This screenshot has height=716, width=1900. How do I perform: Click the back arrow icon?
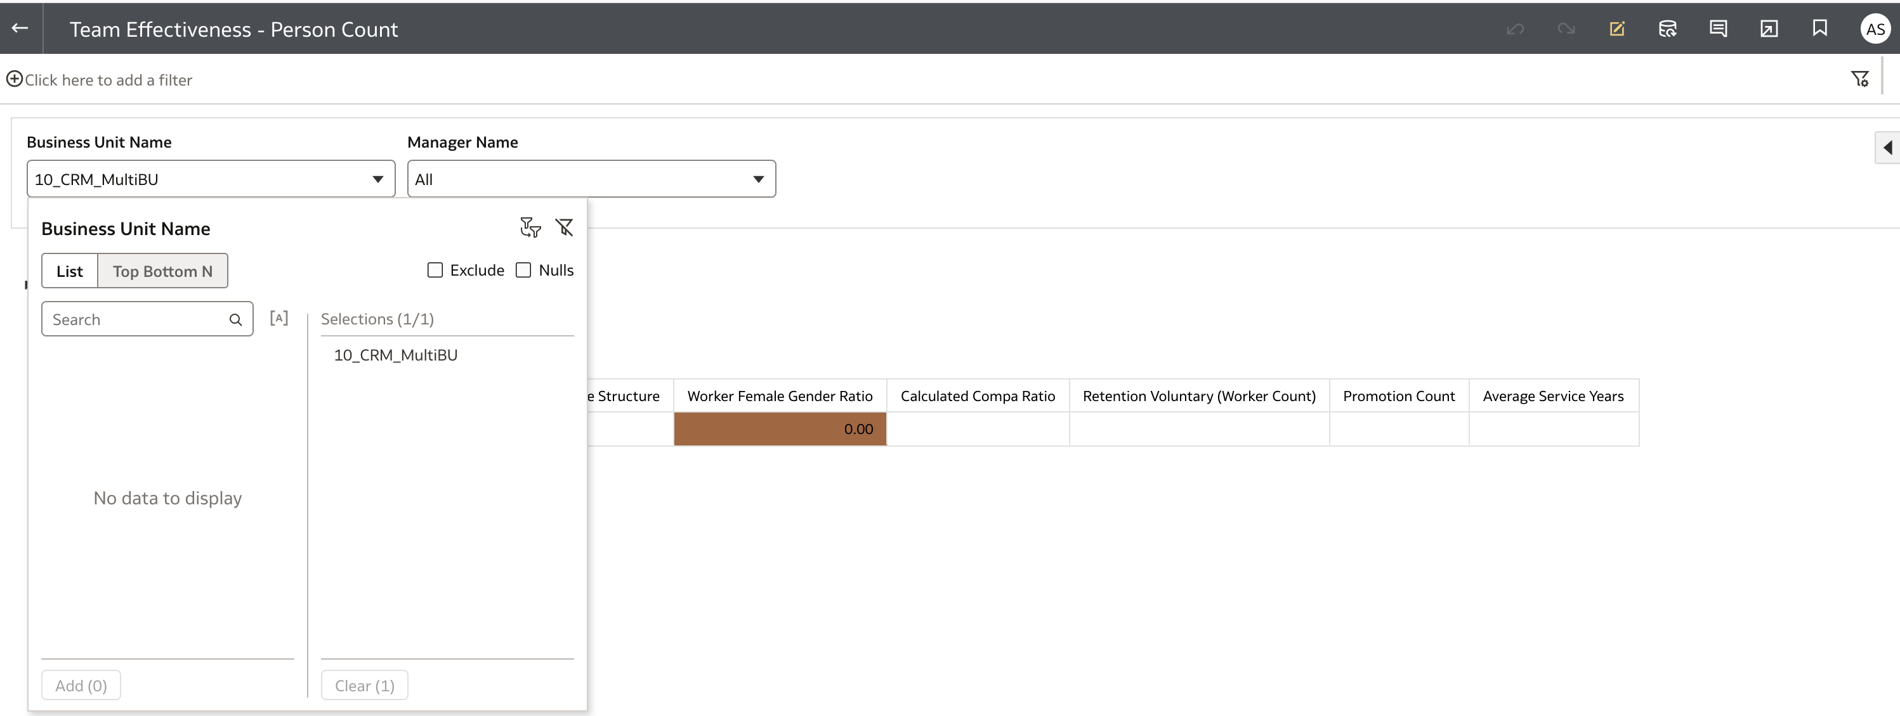coord(20,28)
